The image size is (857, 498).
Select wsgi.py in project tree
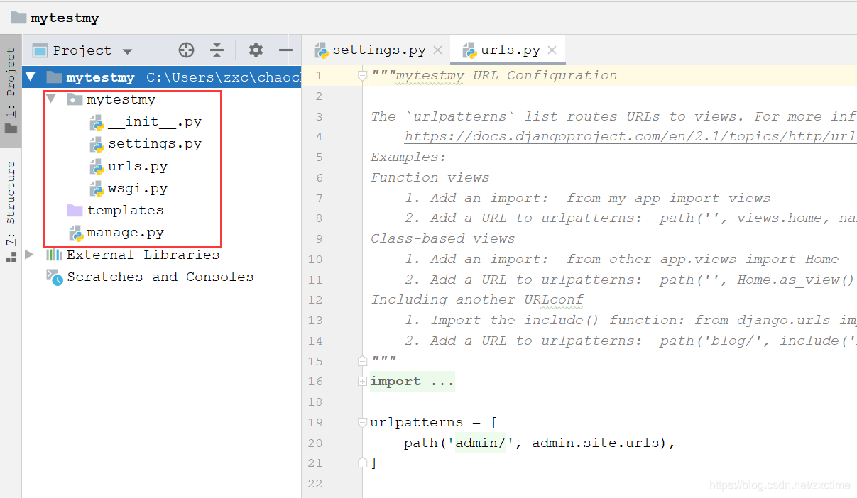click(138, 188)
